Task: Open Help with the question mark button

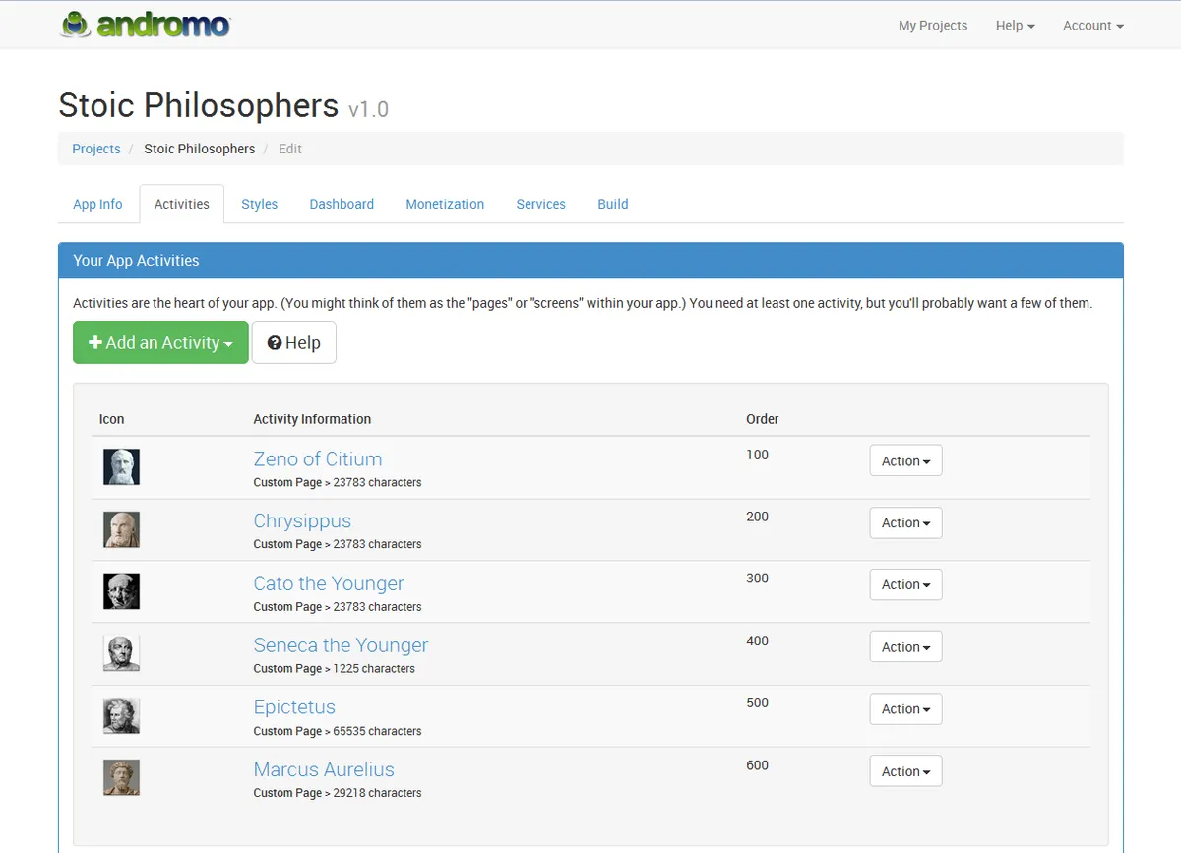Action: 293,342
